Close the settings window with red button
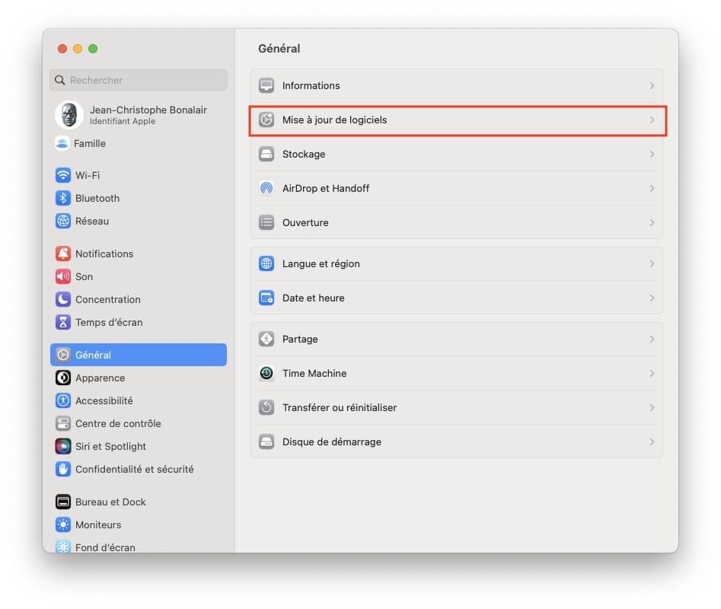Viewport: 721px width, 609px height. tap(62, 49)
